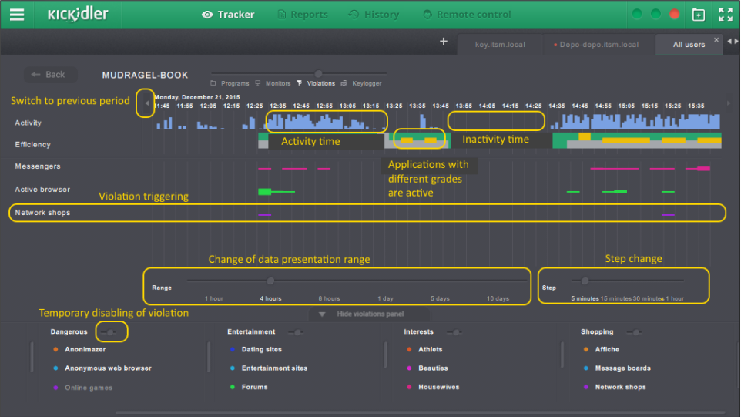Switch to next time period arrow
Image resolution: width=741 pixels, height=417 pixels.
coord(729,103)
